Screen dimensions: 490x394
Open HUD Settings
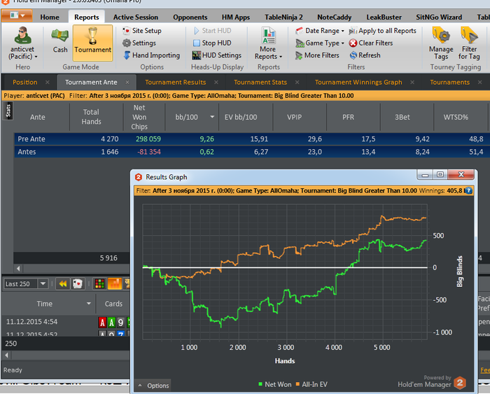coord(217,55)
